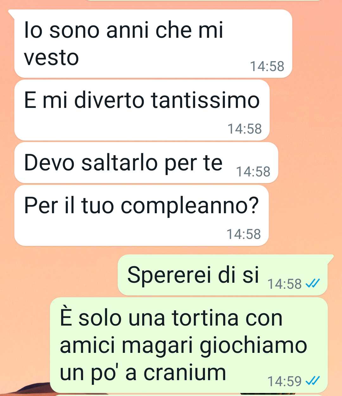Tap the 'Per il tuo compleanno?' message
This screenshot has width=342, height=396.
[142, 215]
